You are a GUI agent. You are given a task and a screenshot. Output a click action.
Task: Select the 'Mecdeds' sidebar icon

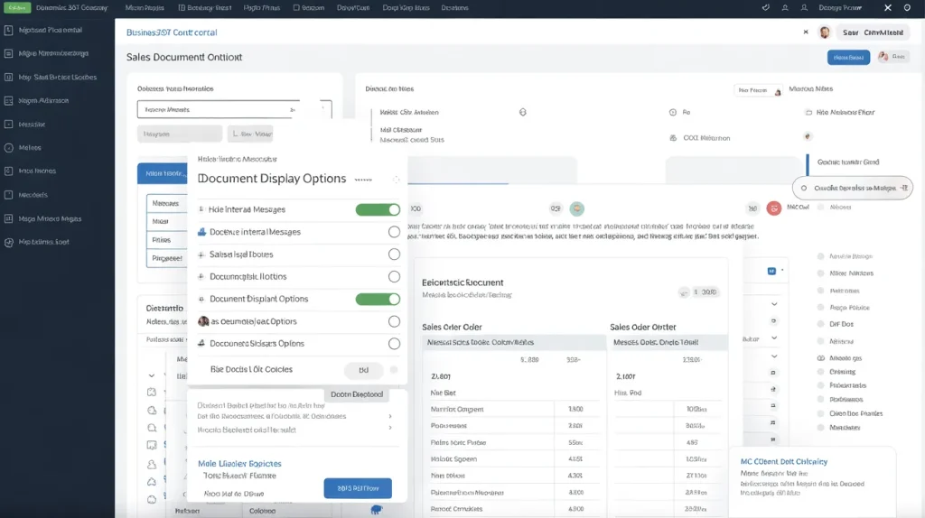click(8, 195)
